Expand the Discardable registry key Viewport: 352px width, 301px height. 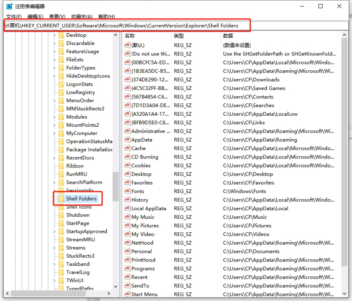[x=55, y=43]
